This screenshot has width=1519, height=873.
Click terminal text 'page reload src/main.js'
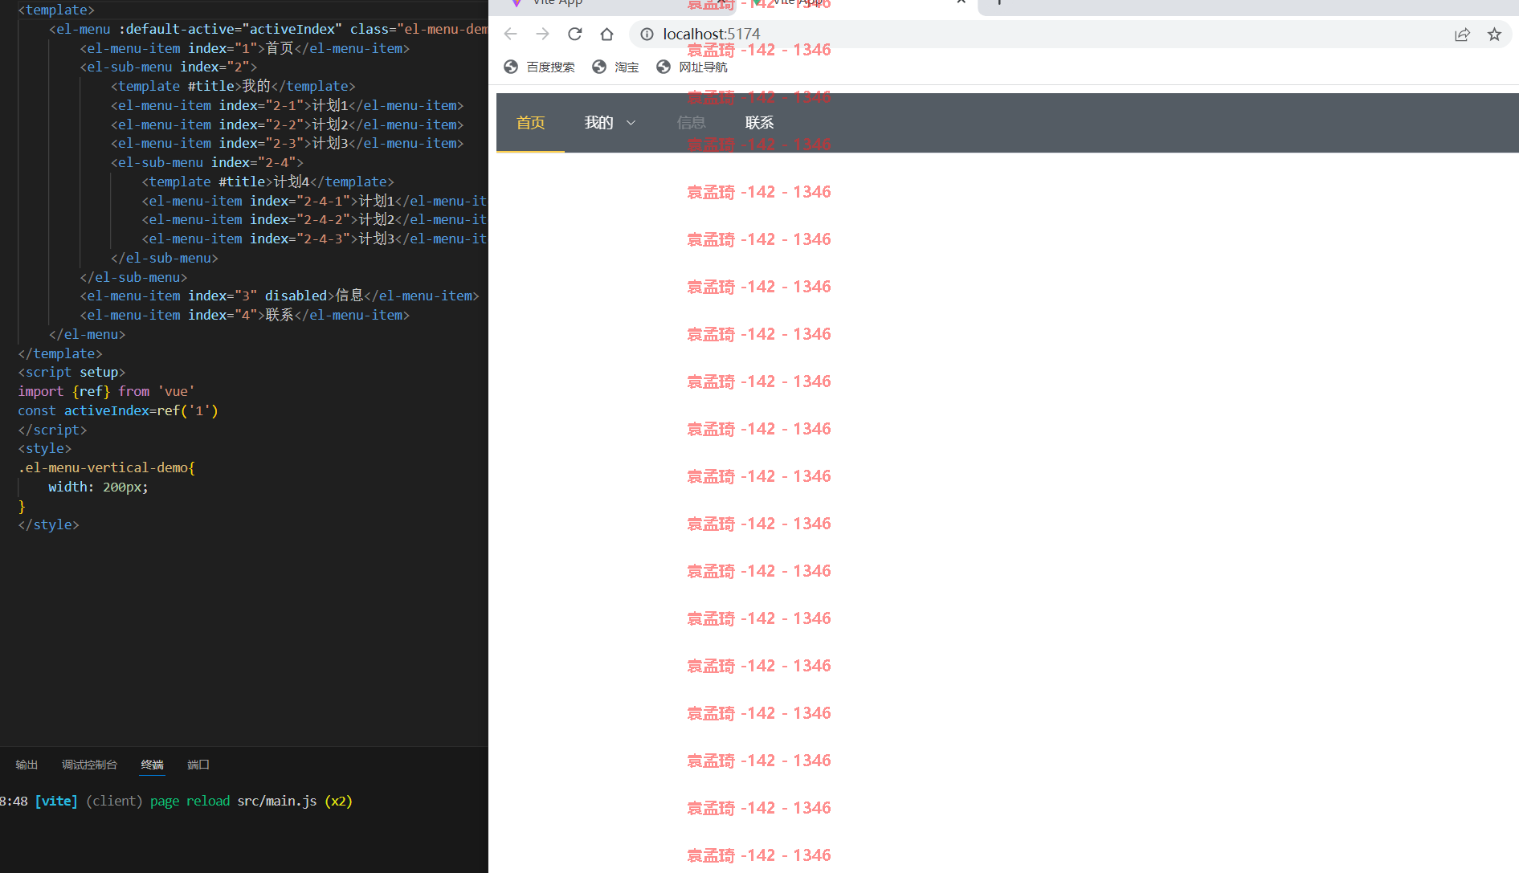click(233, 801)
